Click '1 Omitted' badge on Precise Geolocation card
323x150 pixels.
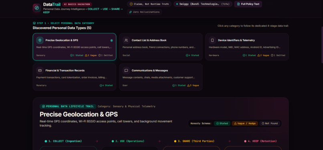click(105, 55)
